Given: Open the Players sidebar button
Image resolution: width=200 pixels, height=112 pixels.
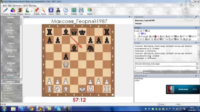Looking at the screenshot, I should 11,56.
